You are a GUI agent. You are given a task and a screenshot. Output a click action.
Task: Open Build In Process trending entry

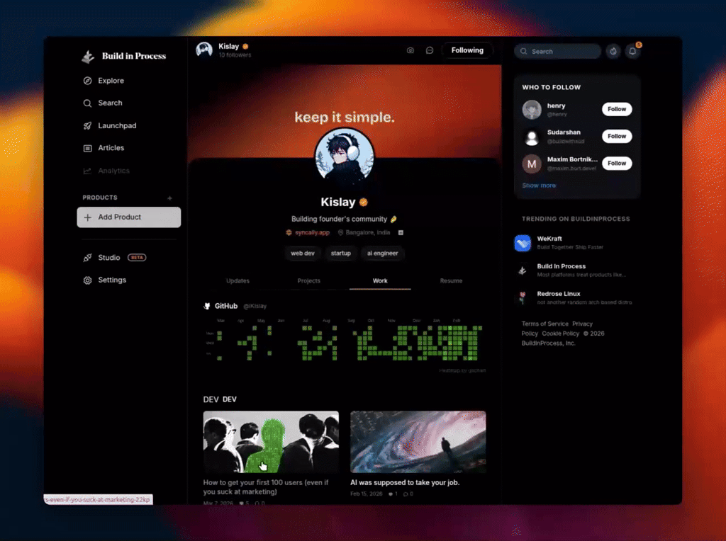574,270
